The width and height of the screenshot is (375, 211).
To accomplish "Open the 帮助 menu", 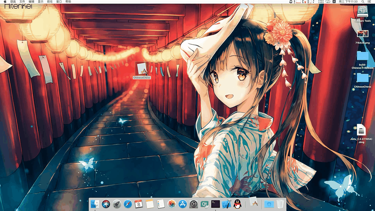I will coord(68,2).
